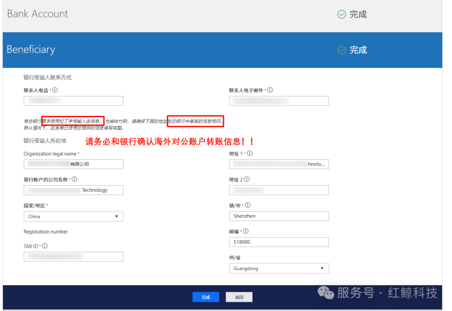Show info tooltip for 邮编
The height and width of the screenshot is (311, 452).
pyautogui.click(x=246, y=231)
